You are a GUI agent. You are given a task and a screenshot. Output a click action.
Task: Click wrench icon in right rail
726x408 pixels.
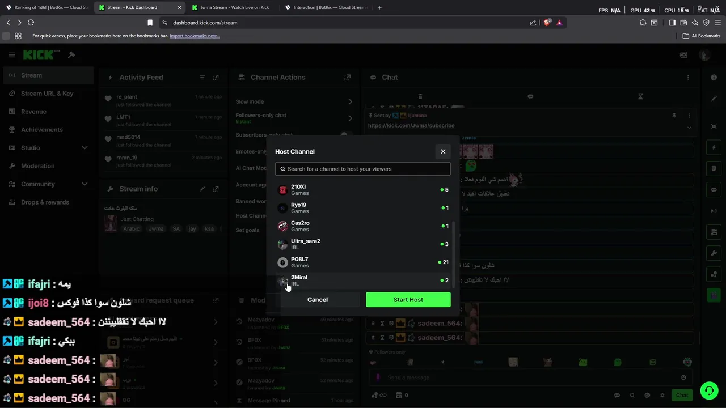[x=714, y=253]
